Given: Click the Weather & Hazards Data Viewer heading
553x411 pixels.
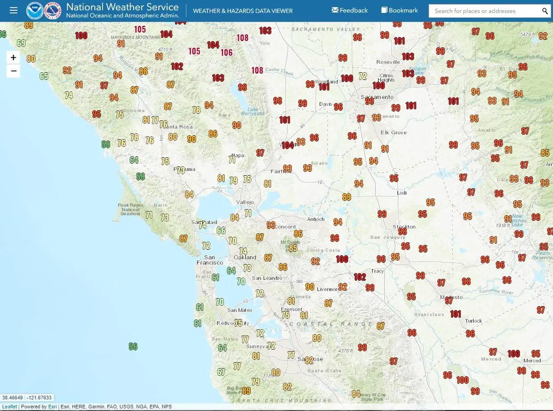Looking at the screenshot, I should click(x=243, y=11).
